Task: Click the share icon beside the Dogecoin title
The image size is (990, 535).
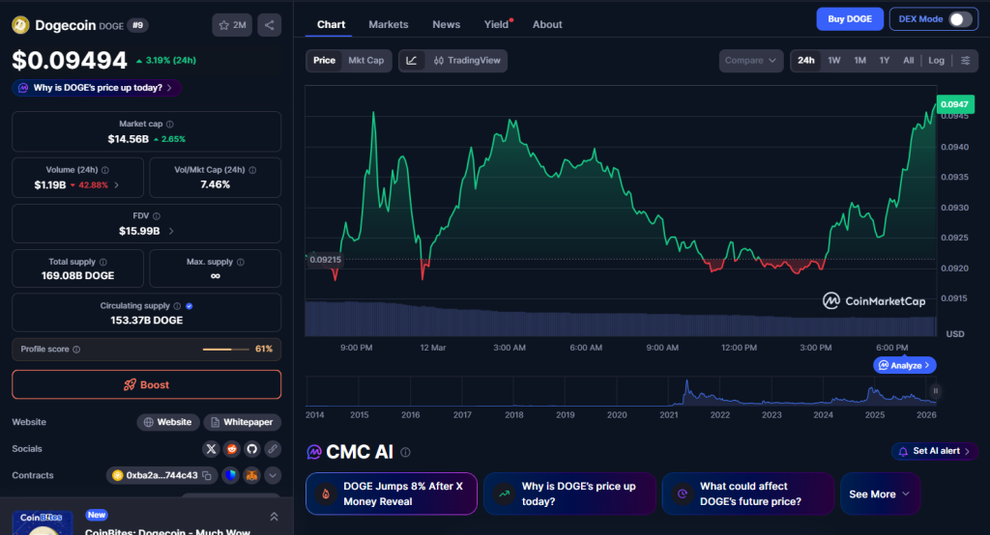Action: [270, 25]
